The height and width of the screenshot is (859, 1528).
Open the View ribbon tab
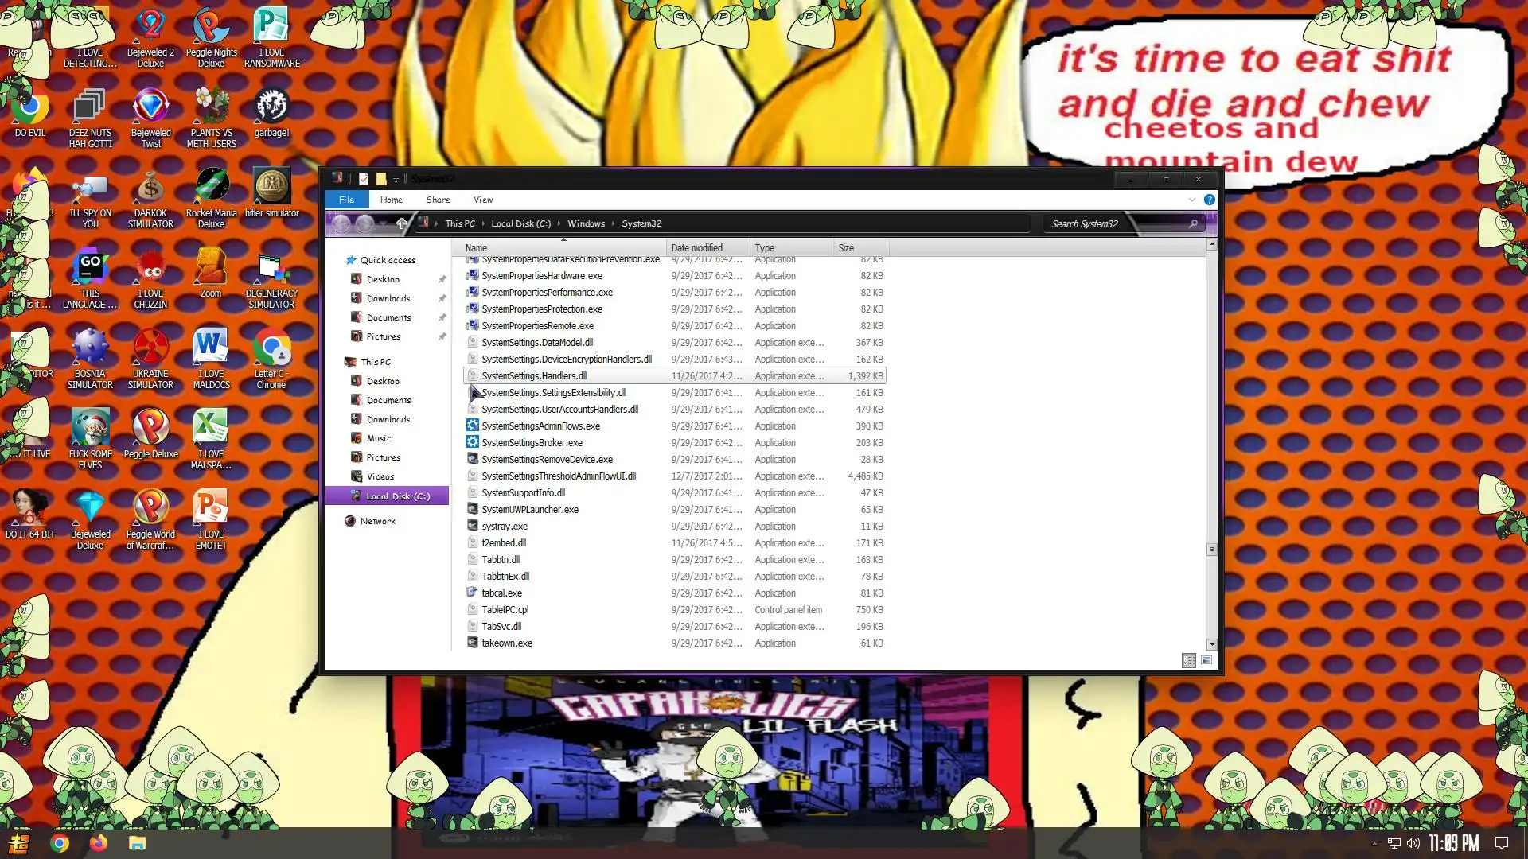coord(483,200)
